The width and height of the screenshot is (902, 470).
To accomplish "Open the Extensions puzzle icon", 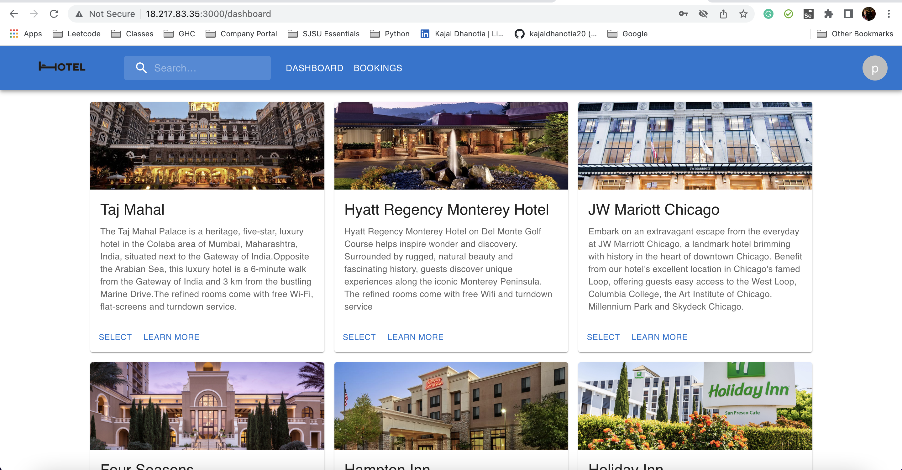I will 828,14.
